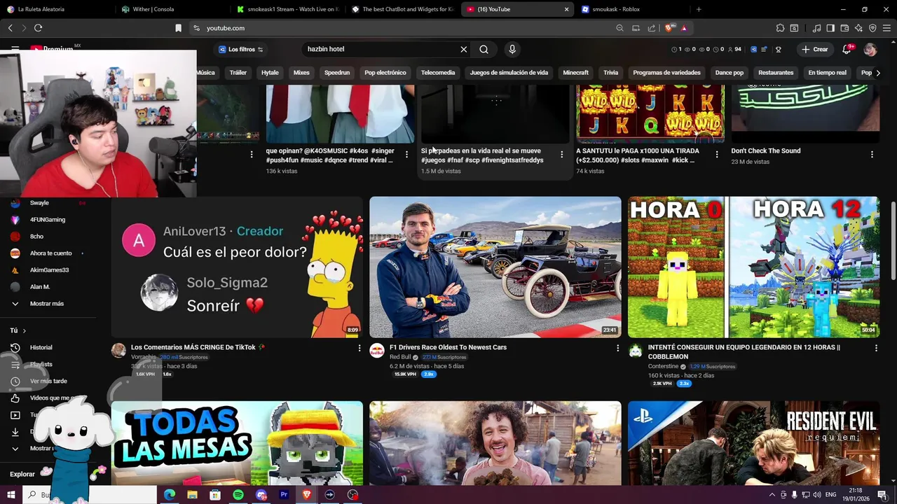Image resolution: width=897 pixels, height=504 pixels.
Task: Switch to La Ruleta Aleatoria tab
Action: coord(56,9)
